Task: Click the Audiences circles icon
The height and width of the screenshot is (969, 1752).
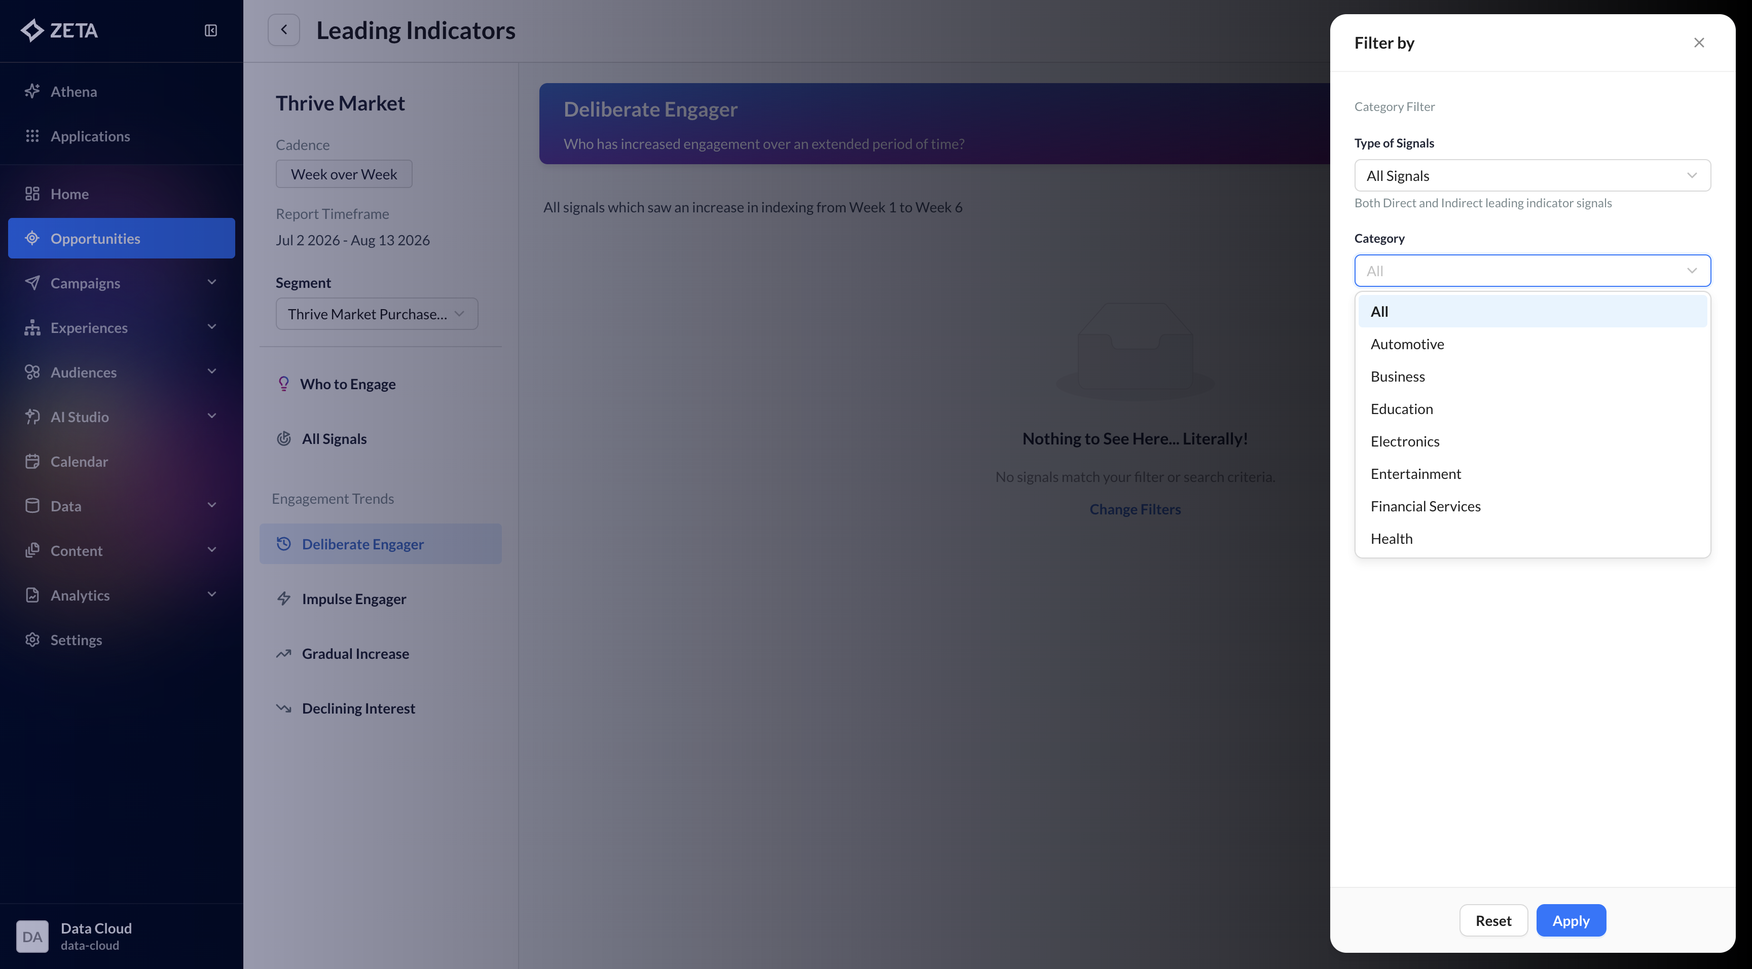Action: point(32,372)
